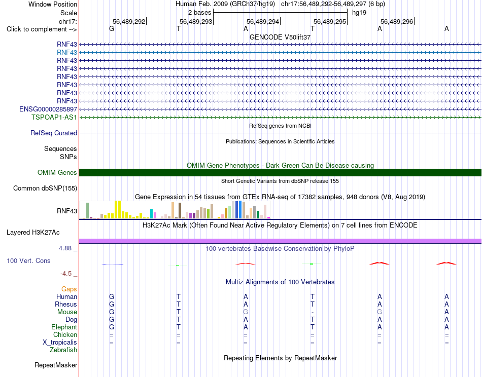This screenshot has height=377, width=482.
Task: Open 'Short Genetic Variants from dbSNP release 155'
Action: tap(280, 181)
